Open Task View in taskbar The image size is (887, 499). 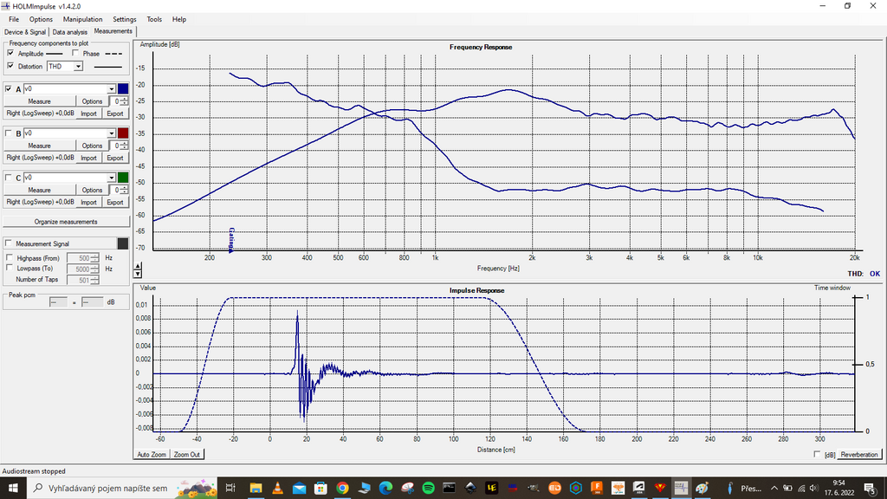230,488
